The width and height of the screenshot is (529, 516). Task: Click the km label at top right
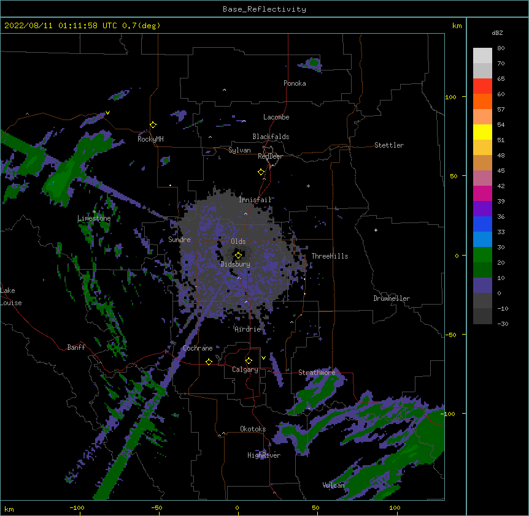(x=457, y=26)
